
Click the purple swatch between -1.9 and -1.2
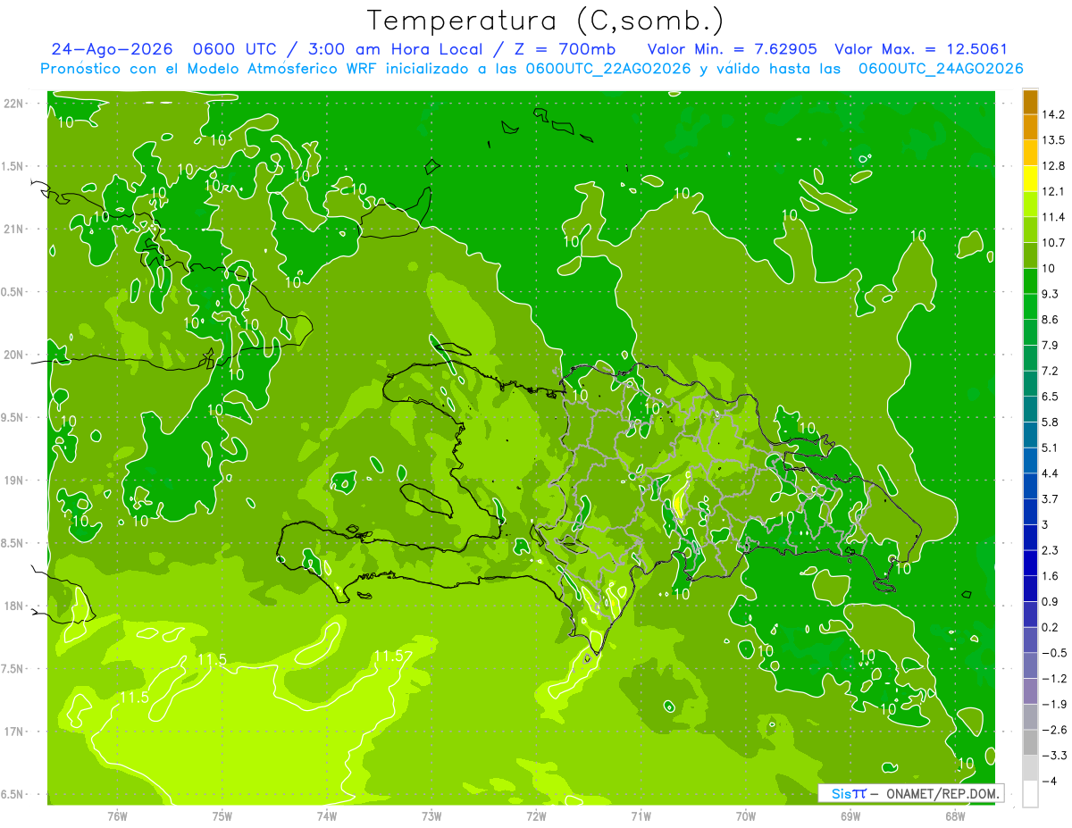point(1030,691)
